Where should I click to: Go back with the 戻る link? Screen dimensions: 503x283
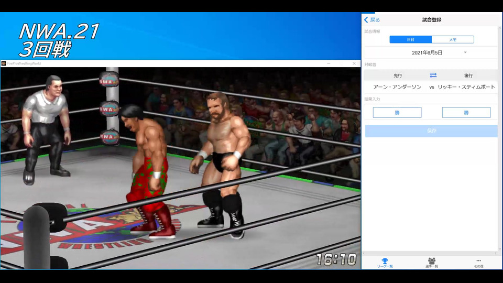click(372, 20)
